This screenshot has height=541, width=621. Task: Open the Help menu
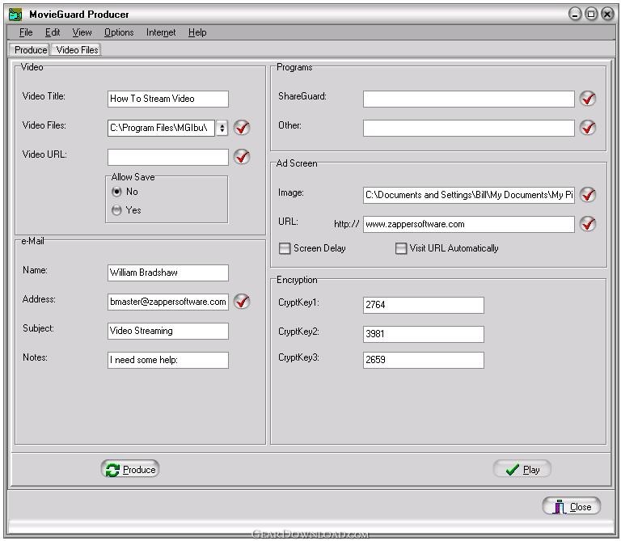coord(197,32)
